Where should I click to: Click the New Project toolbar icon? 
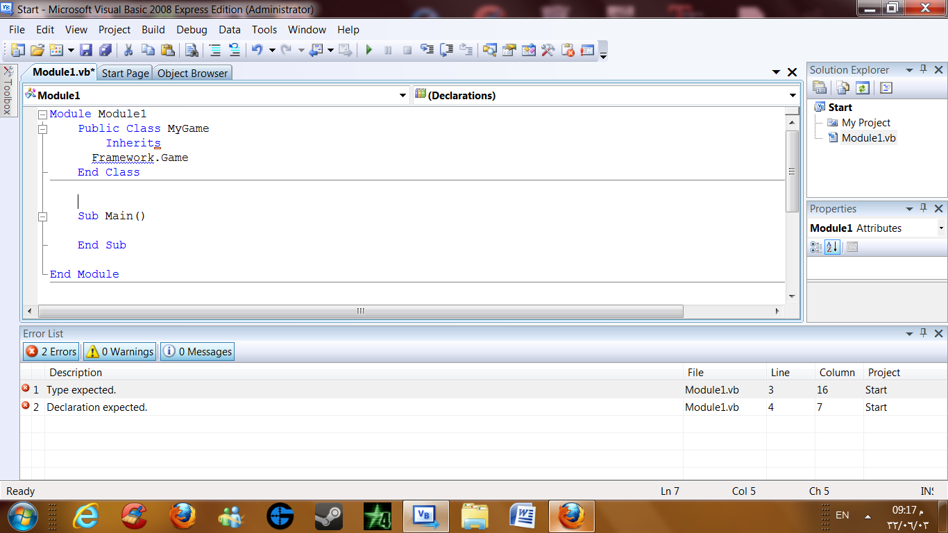[17, 50]
